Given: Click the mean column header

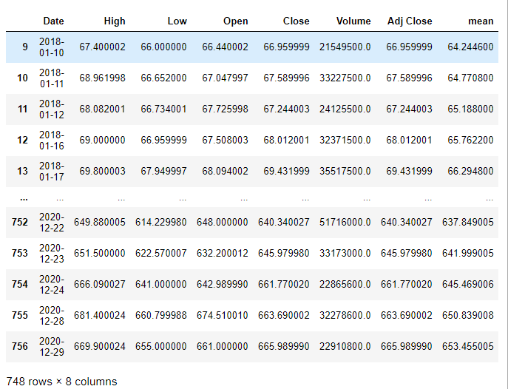Looking at the screenshot, I should tap(481, 21).
